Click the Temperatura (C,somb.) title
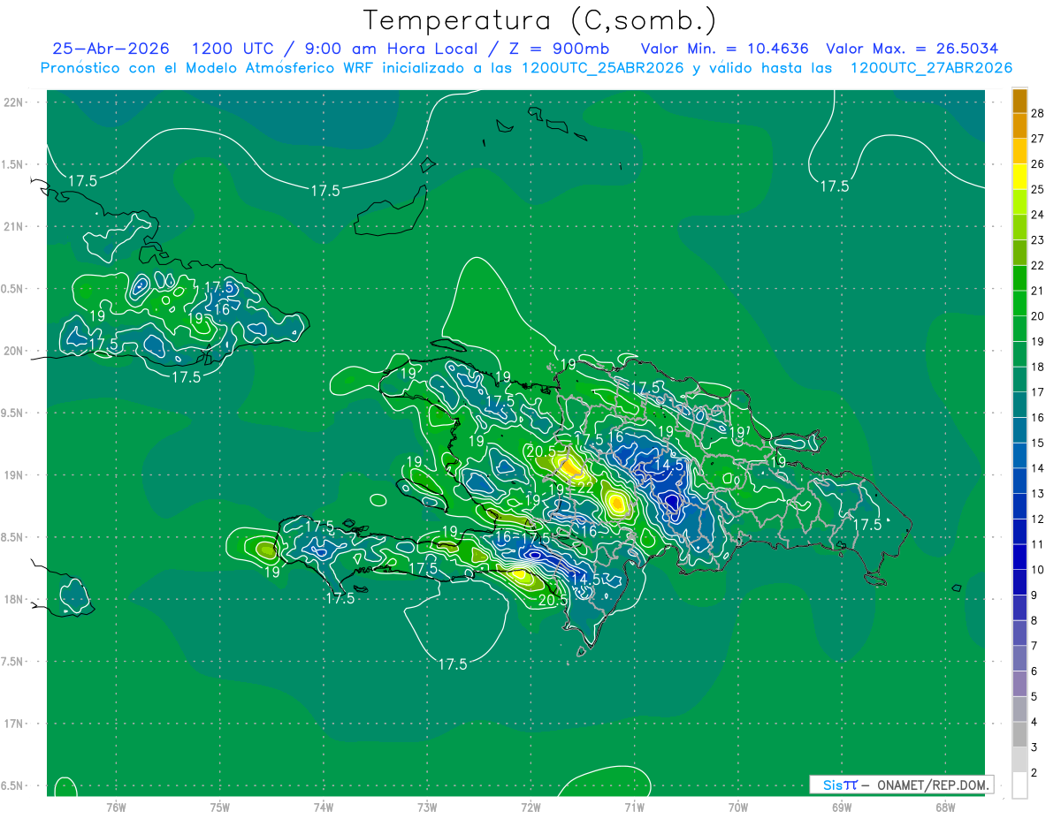Image resolution: width=1061 pixels, height=819 pixels. 539,20
